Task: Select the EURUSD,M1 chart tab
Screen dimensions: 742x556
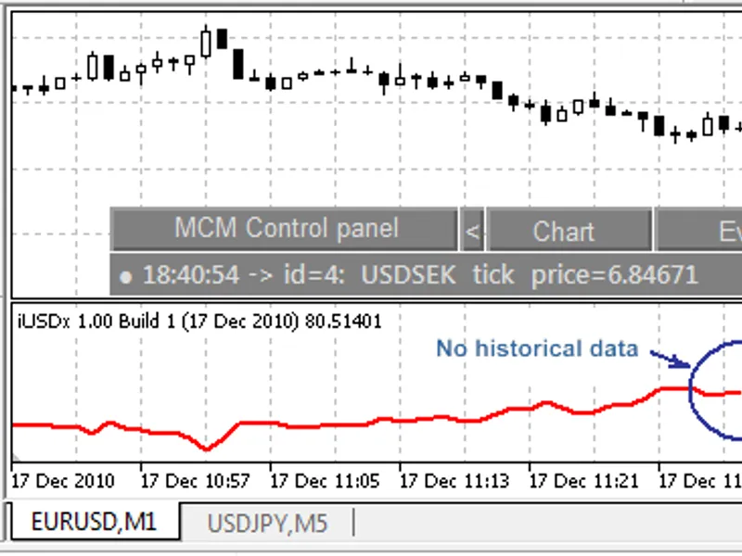Action: tap(94, 522)
